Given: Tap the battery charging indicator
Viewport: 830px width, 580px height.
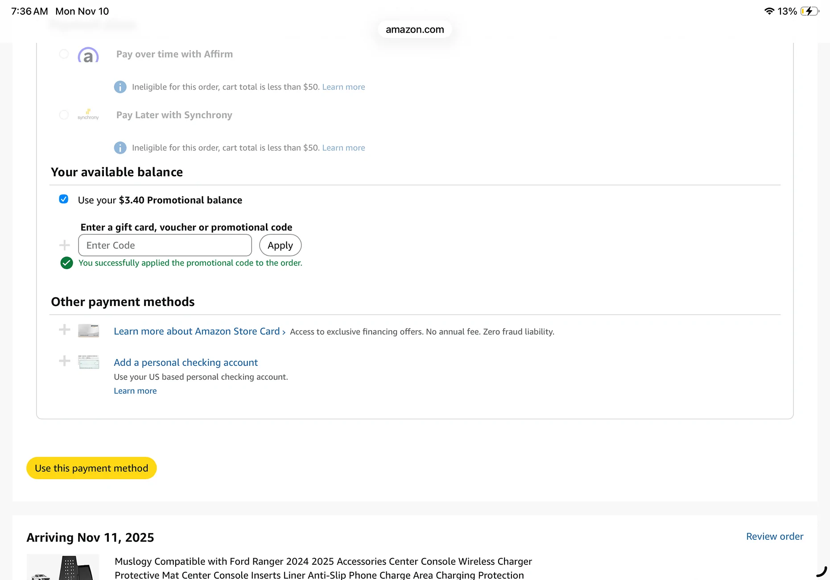Looking at the screenshot, I should point(809,11).
